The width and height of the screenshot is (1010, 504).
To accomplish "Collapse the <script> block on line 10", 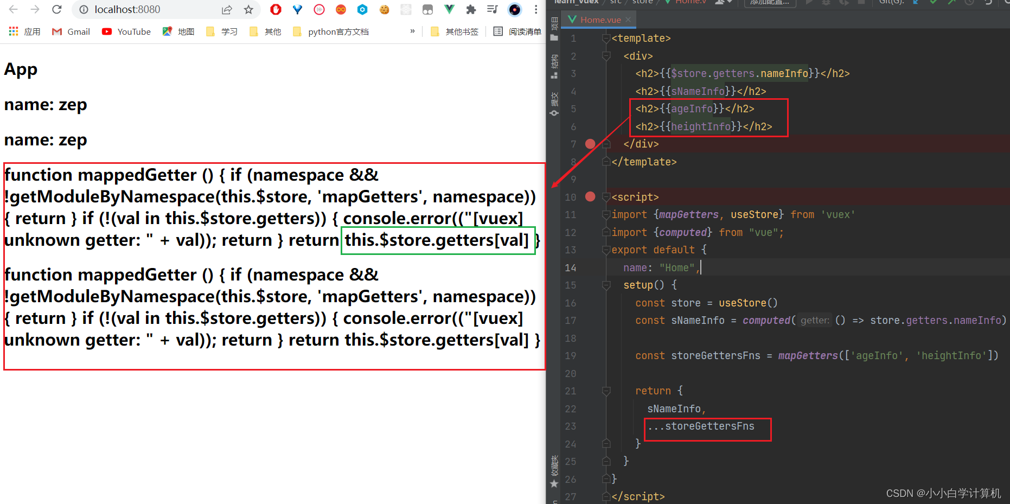I will point(606,197).
